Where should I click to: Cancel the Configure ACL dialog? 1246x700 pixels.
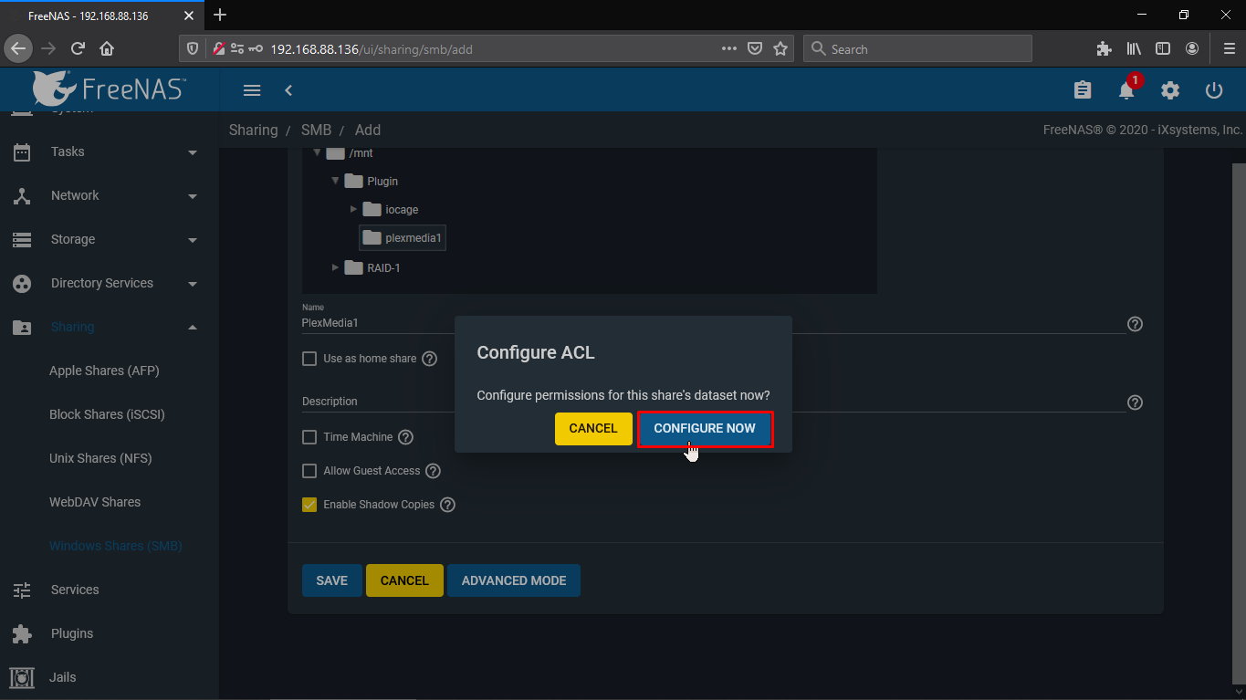pyautogui.click(x=593, y=428)
